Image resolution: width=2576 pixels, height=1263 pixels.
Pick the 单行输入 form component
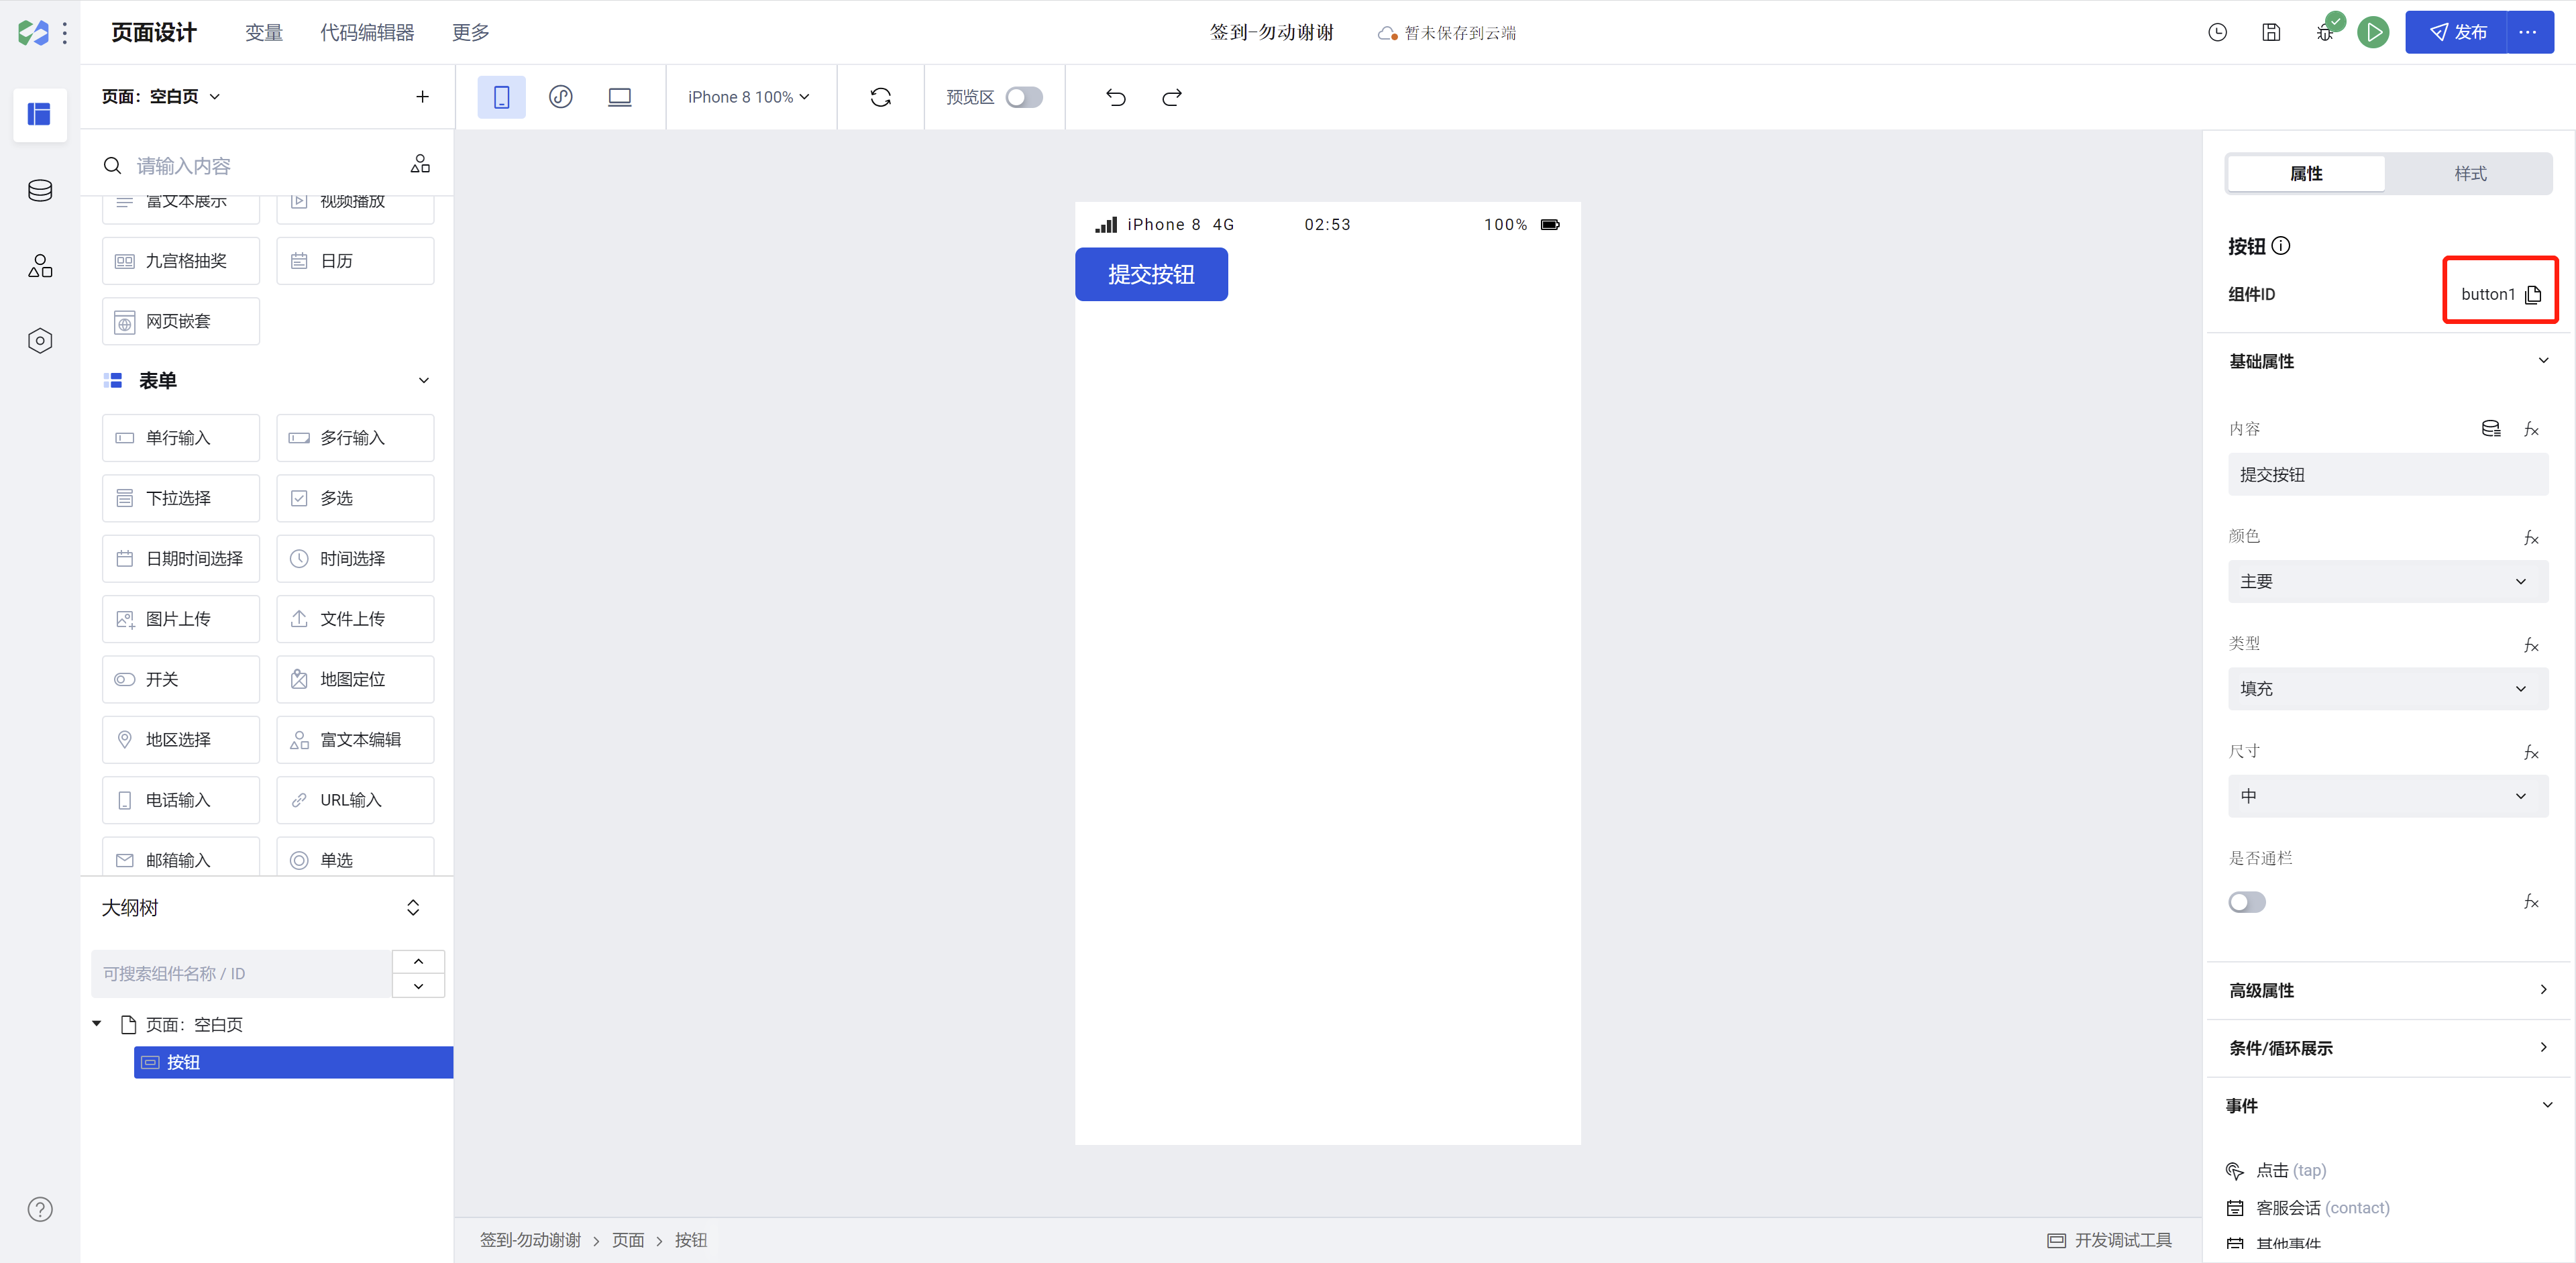[x=181, y=438]
